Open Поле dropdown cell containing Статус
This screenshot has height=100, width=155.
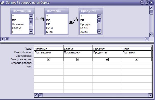click(78, 49)
